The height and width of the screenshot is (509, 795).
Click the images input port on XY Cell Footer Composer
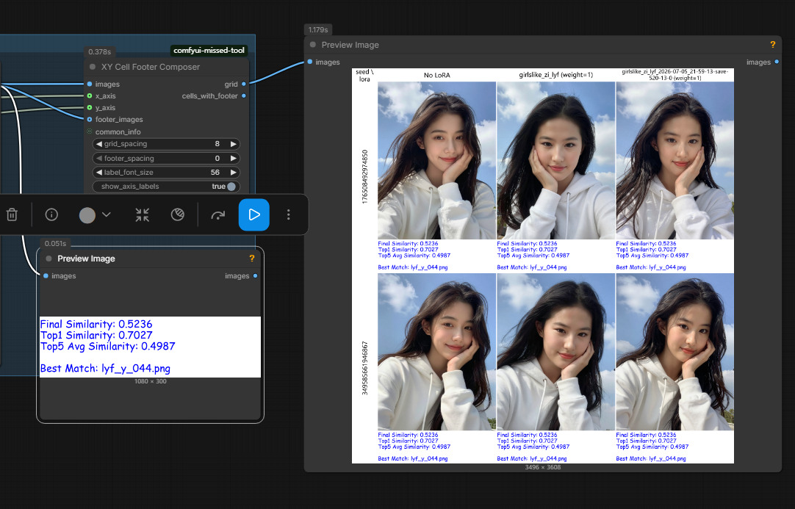click(90, 84)
